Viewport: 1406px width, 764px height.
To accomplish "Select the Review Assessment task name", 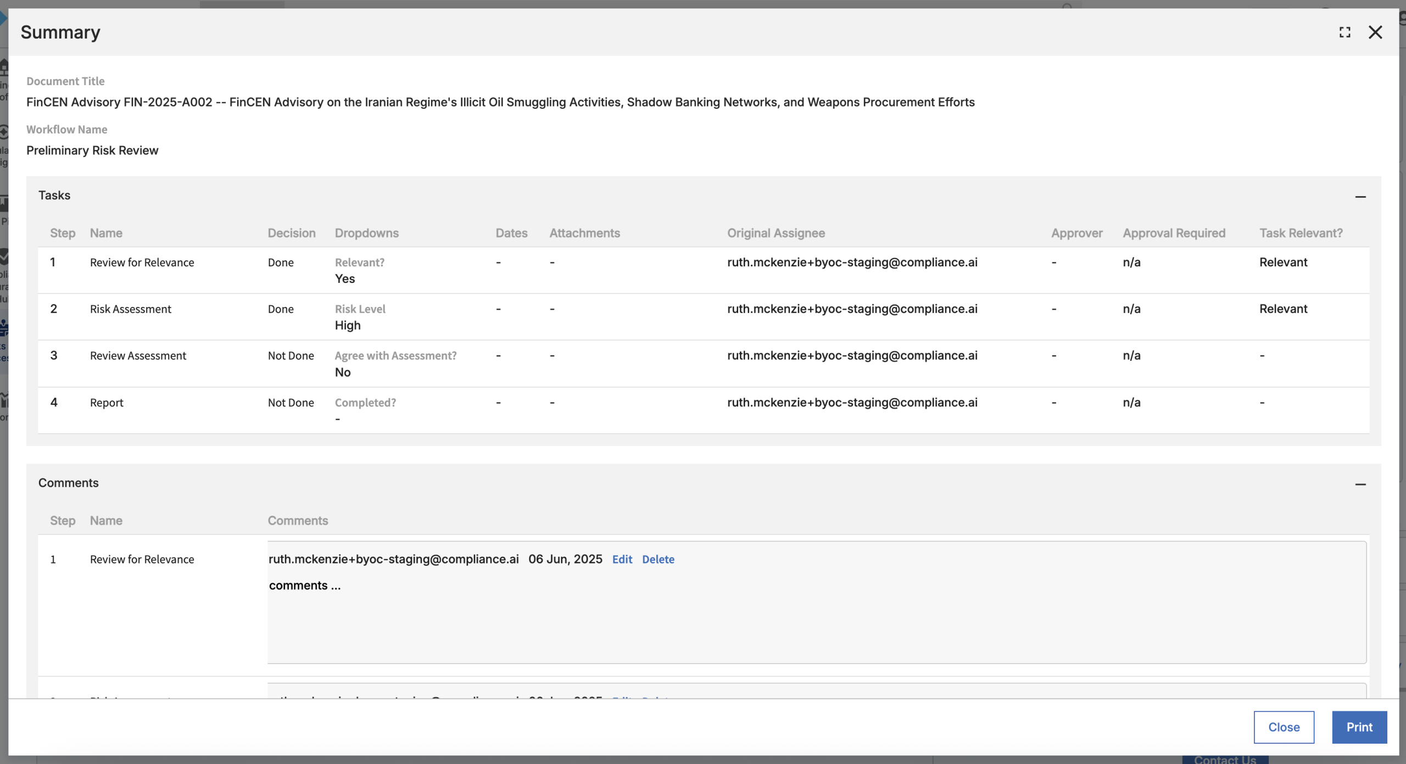I will (x=138, y=355).
